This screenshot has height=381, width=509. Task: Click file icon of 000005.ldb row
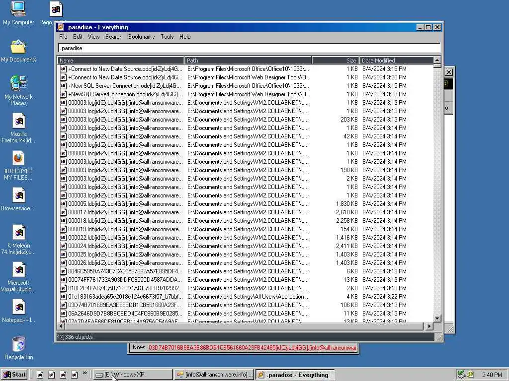63,204
